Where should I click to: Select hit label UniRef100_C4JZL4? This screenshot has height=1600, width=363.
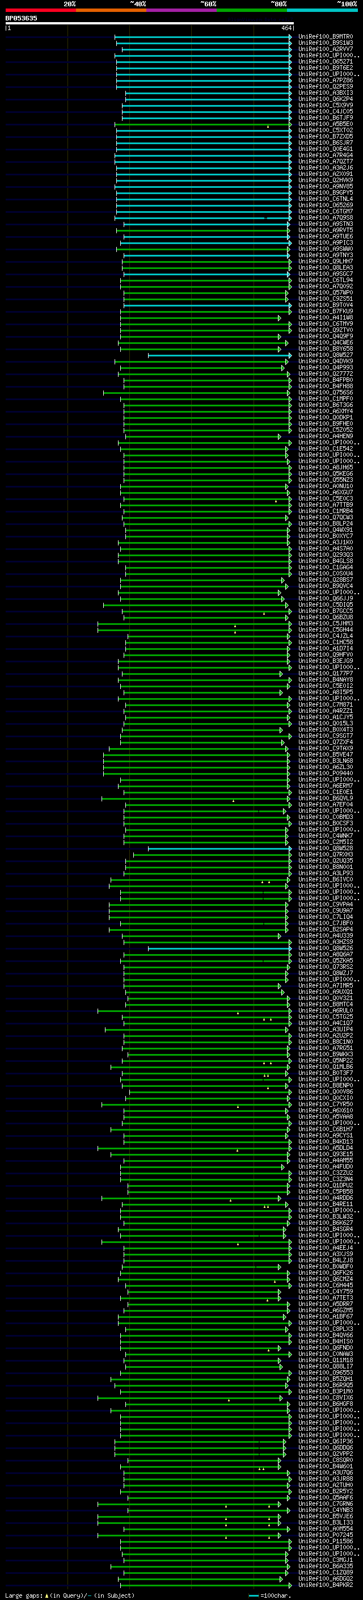click(325, 636)
